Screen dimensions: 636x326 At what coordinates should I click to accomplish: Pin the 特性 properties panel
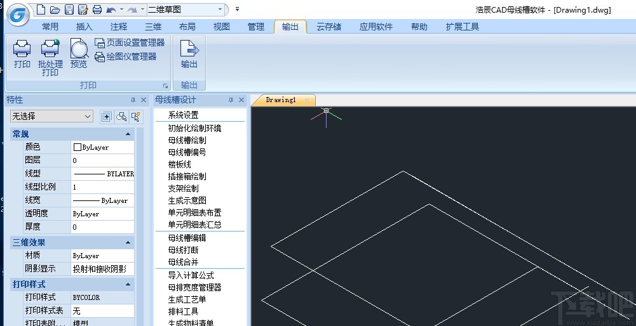pyautogui.click(x=133, y=100)
